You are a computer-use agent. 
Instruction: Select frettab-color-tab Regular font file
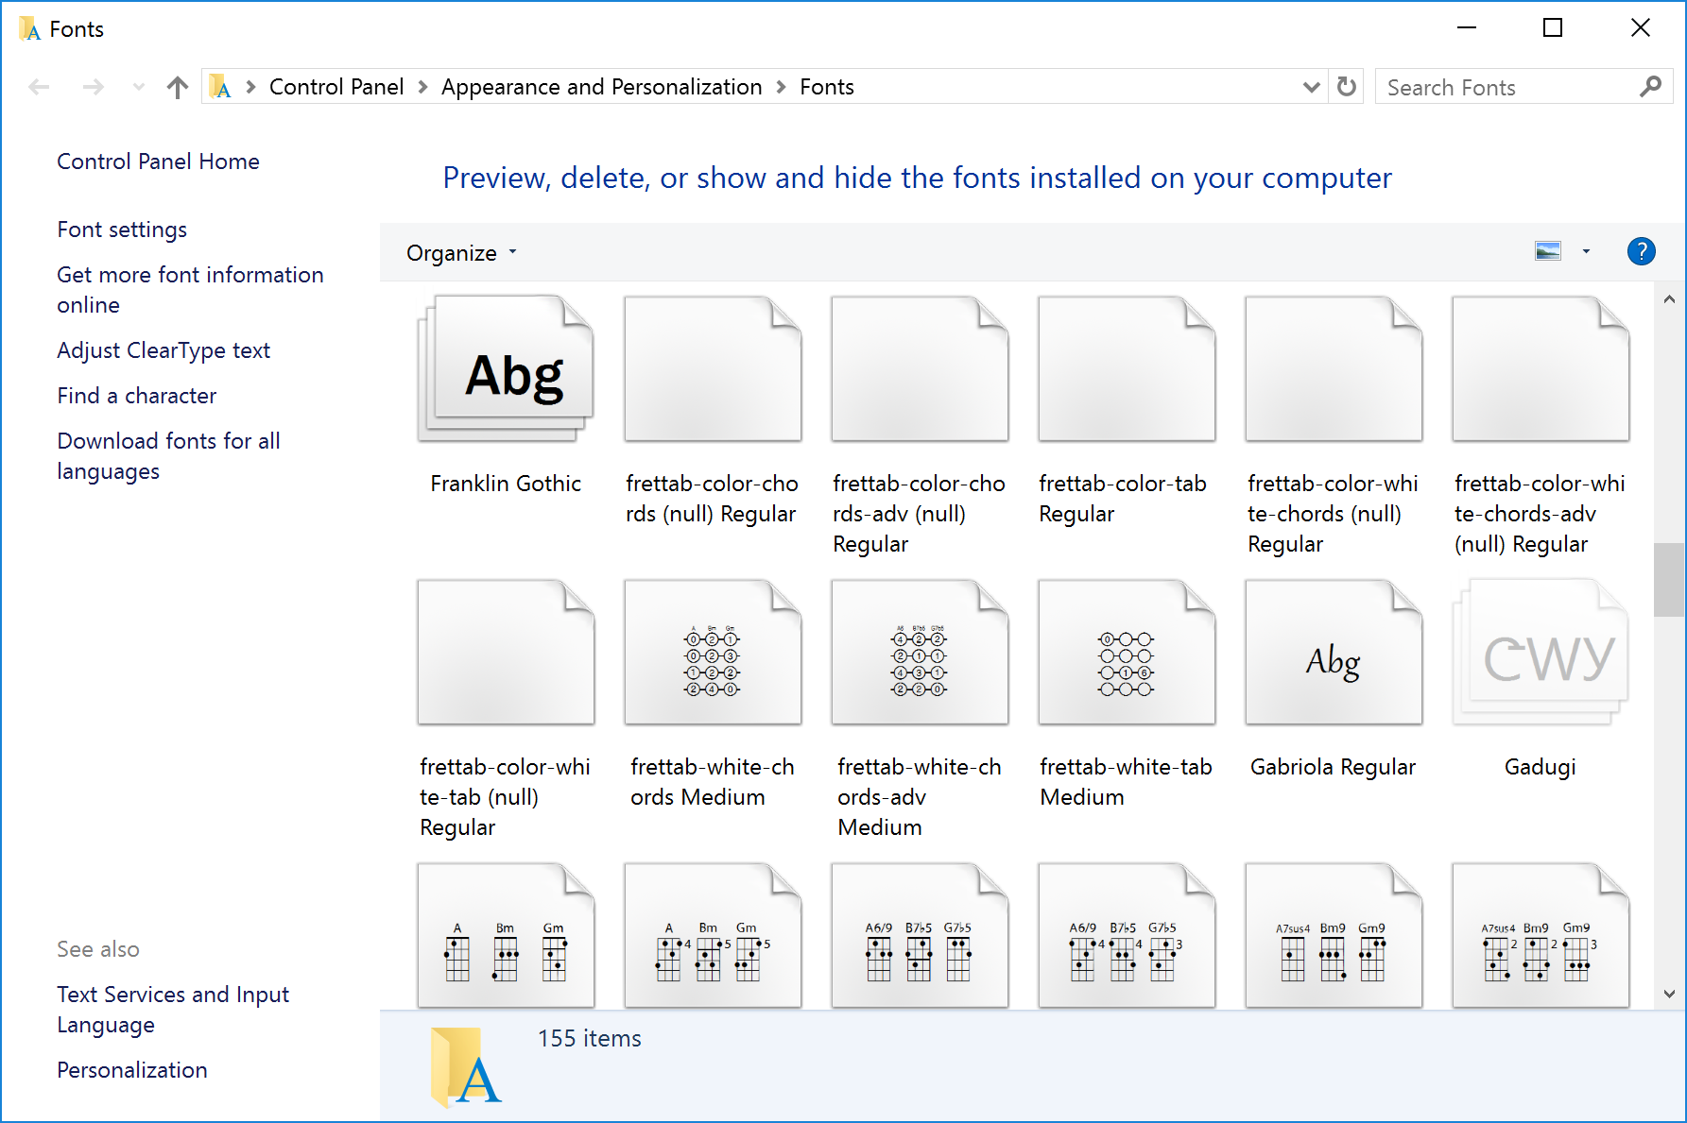(1126, 370)
